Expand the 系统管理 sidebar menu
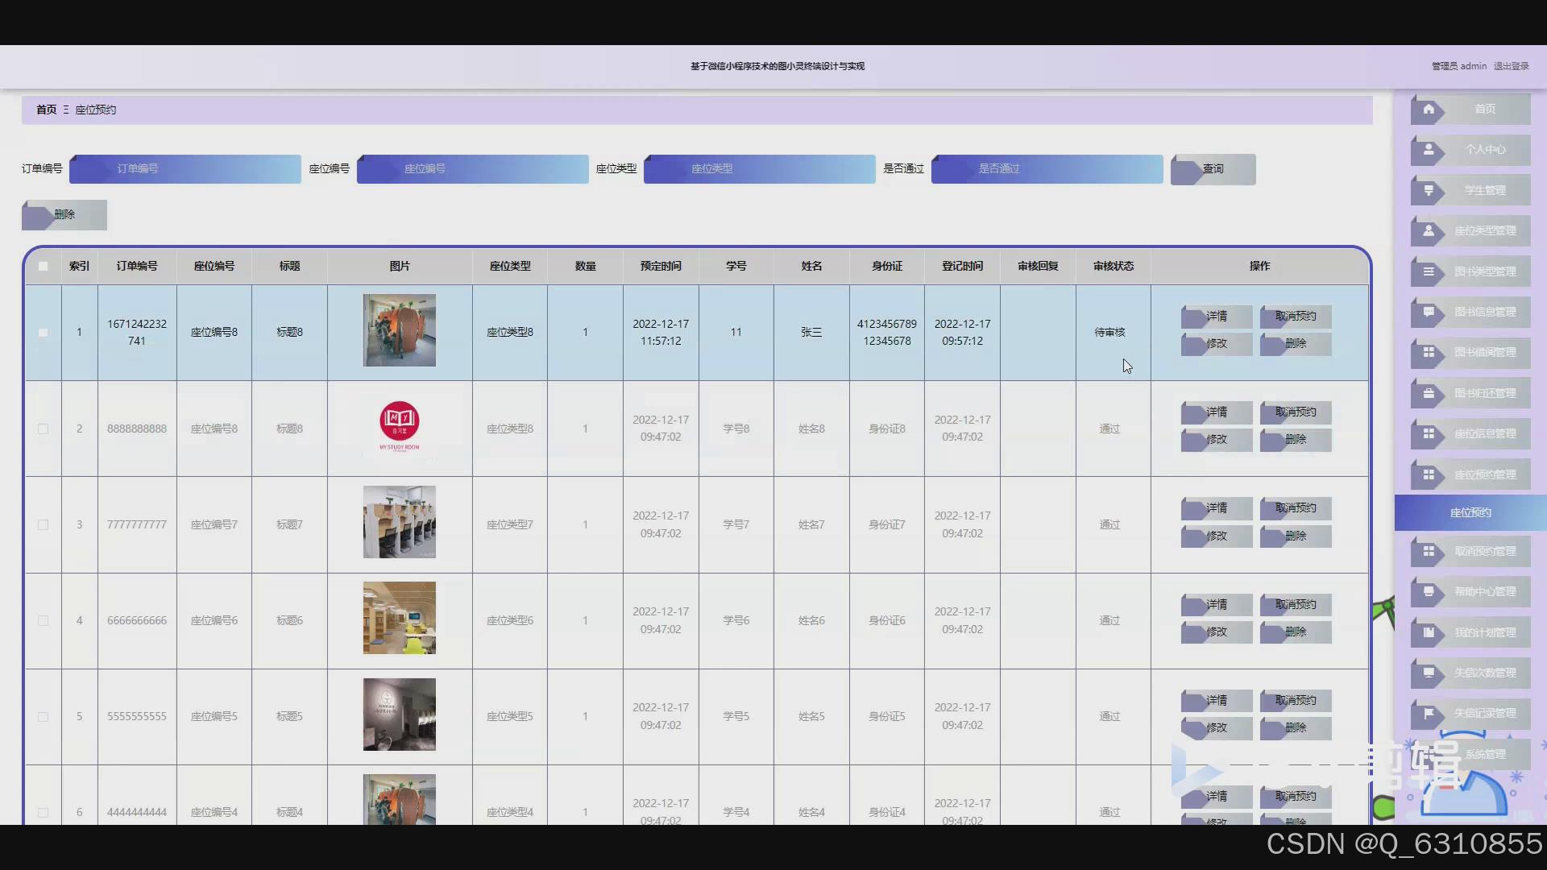Viewport: 1547px width, 870px height. [x=1484, y=754]
